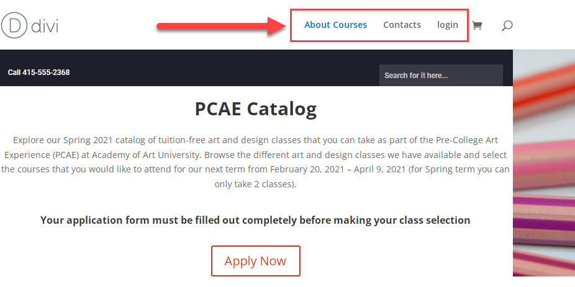Click the red arrow annotation graphic
Image resolution: width=575 pixels, height=287 pixels.
click(x=222, y=25)
